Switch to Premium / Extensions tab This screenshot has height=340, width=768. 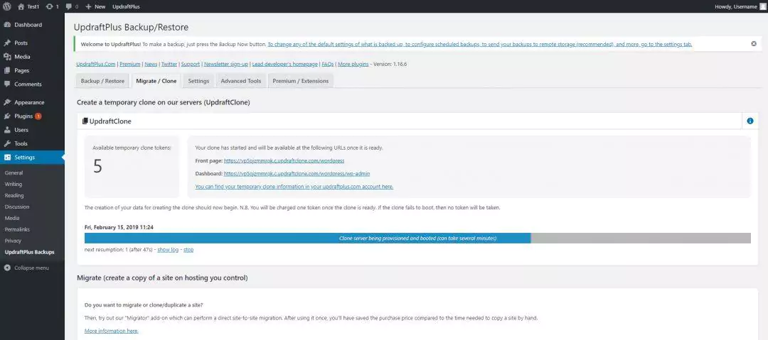(x=301, y=81)
